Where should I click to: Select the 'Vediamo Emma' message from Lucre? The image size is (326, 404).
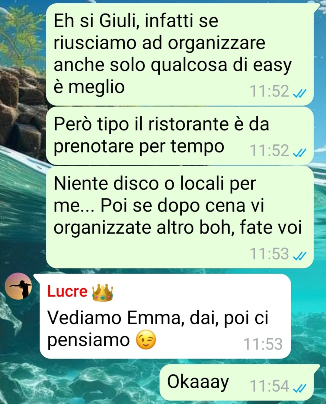[x=165, y=316]
